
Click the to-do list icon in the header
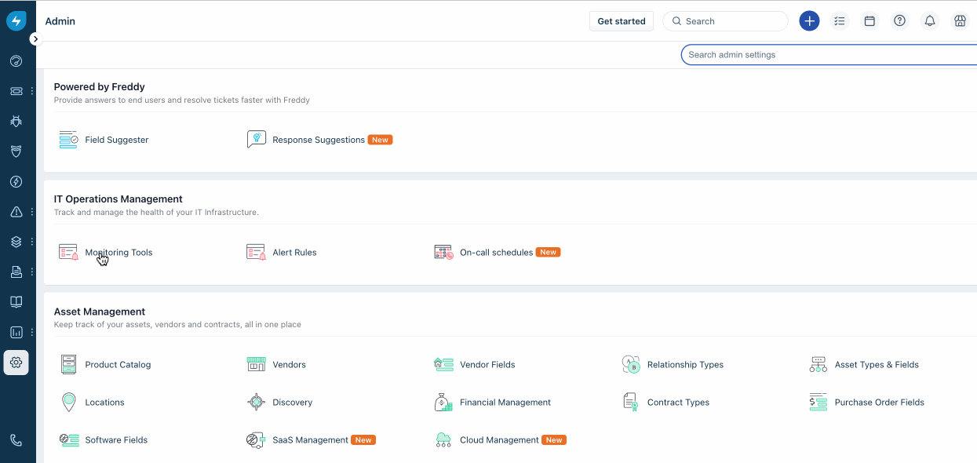840,20
